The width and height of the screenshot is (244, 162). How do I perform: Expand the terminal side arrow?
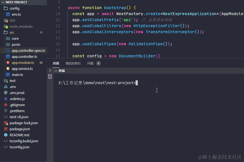pyautogui.click(x=50, y=70)
